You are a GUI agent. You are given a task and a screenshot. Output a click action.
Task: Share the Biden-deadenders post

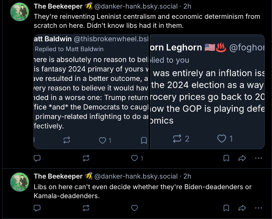point(242,208)
